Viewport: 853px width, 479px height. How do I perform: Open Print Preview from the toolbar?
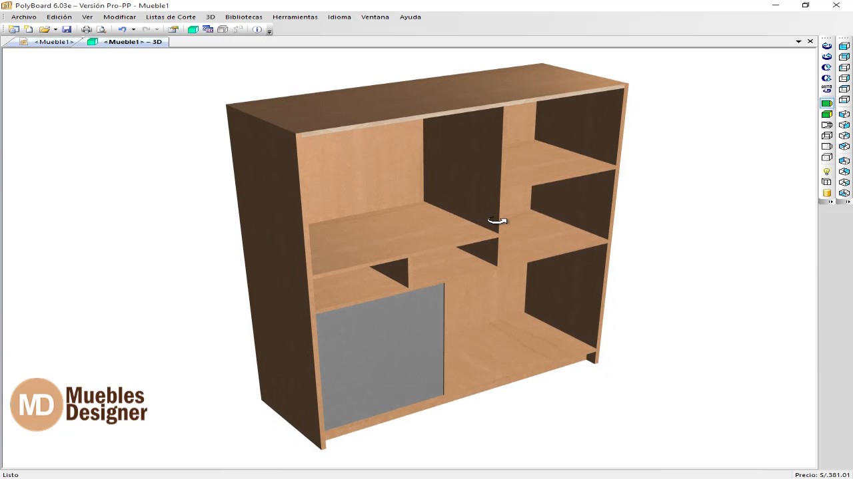point(101,29)
